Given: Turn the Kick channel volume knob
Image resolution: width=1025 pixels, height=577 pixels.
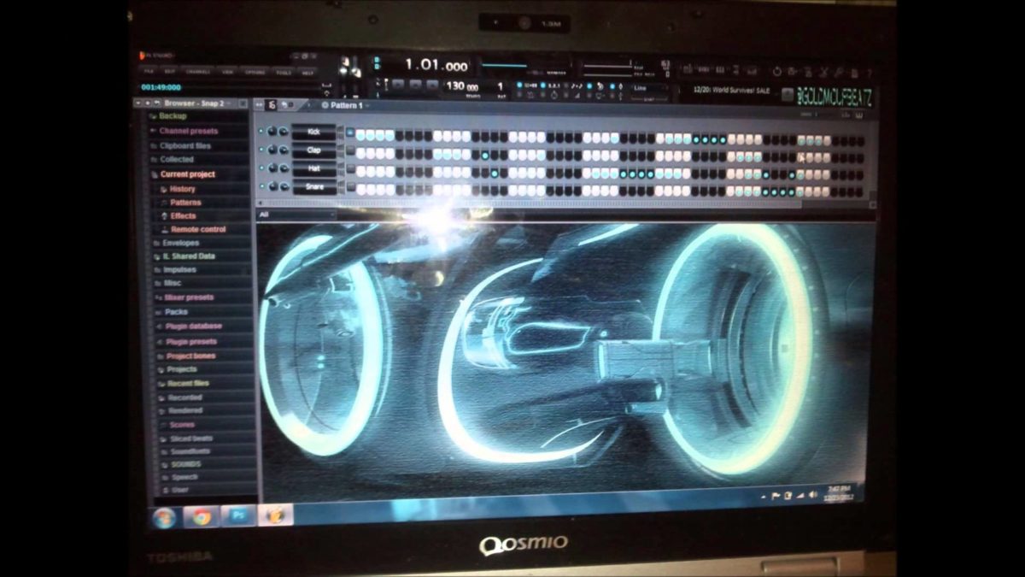Looking at the screenshot, I should [272, 132].
